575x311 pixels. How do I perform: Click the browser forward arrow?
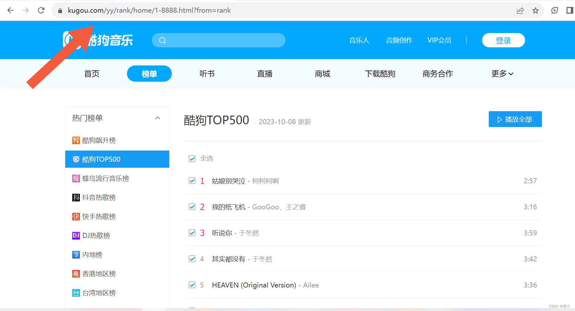[x=26, y=10]
